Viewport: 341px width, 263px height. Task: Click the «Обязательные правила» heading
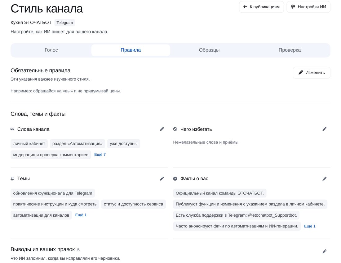[x=40, y=70]
